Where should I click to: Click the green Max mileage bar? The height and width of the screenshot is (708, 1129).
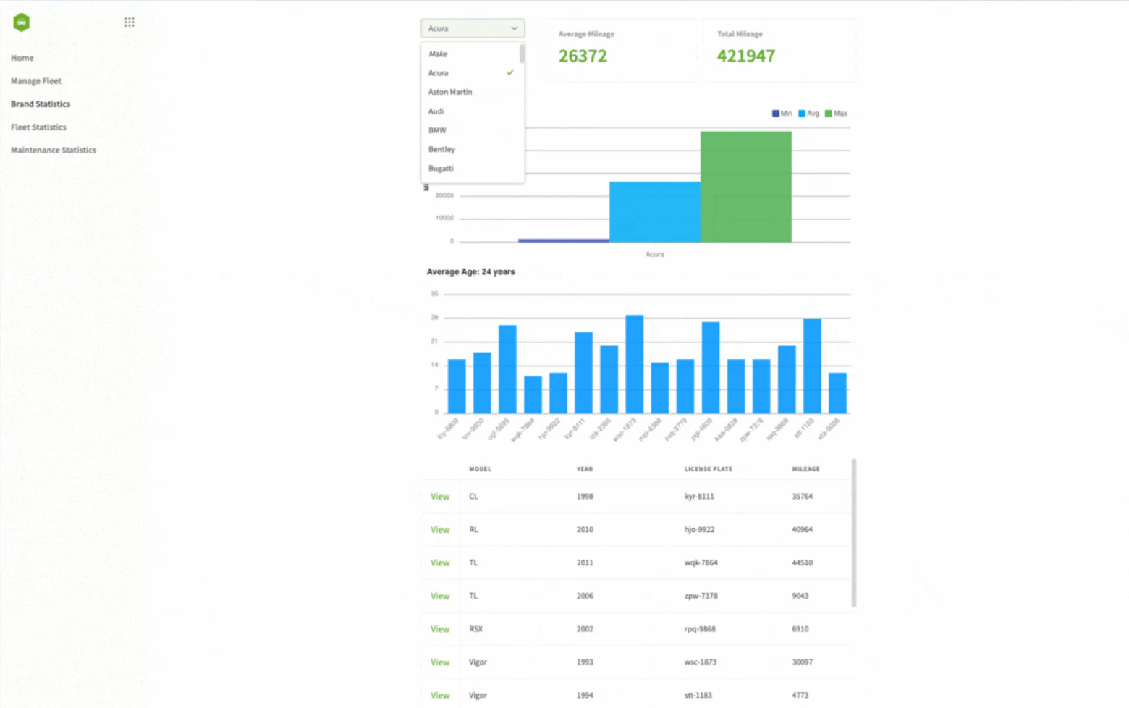746,187
